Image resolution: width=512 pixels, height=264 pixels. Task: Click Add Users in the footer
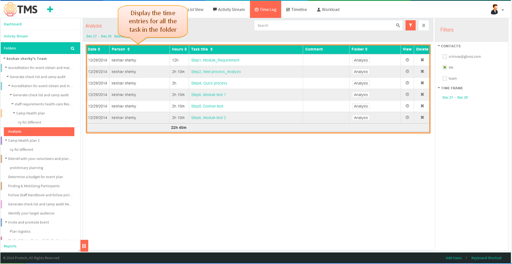pos(454,258)
